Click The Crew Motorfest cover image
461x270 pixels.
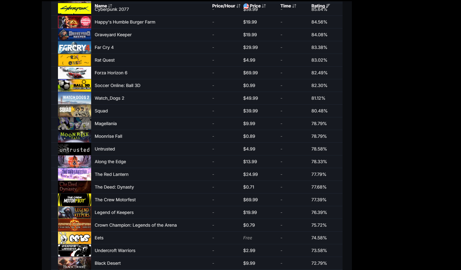tap(74, 200)
